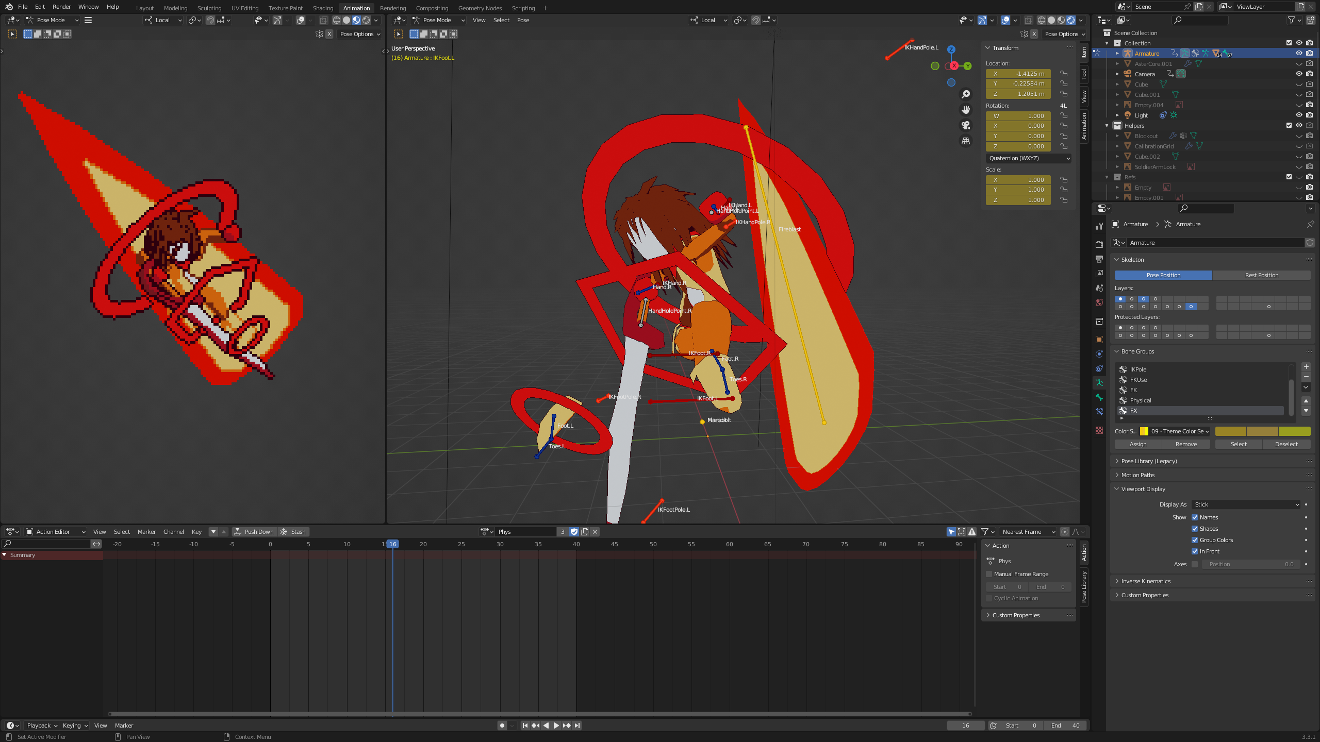The height and width of the screenshot is (742, 1320).
Task: Toggle visibility of the Armature object
Action: (1299, 53)
